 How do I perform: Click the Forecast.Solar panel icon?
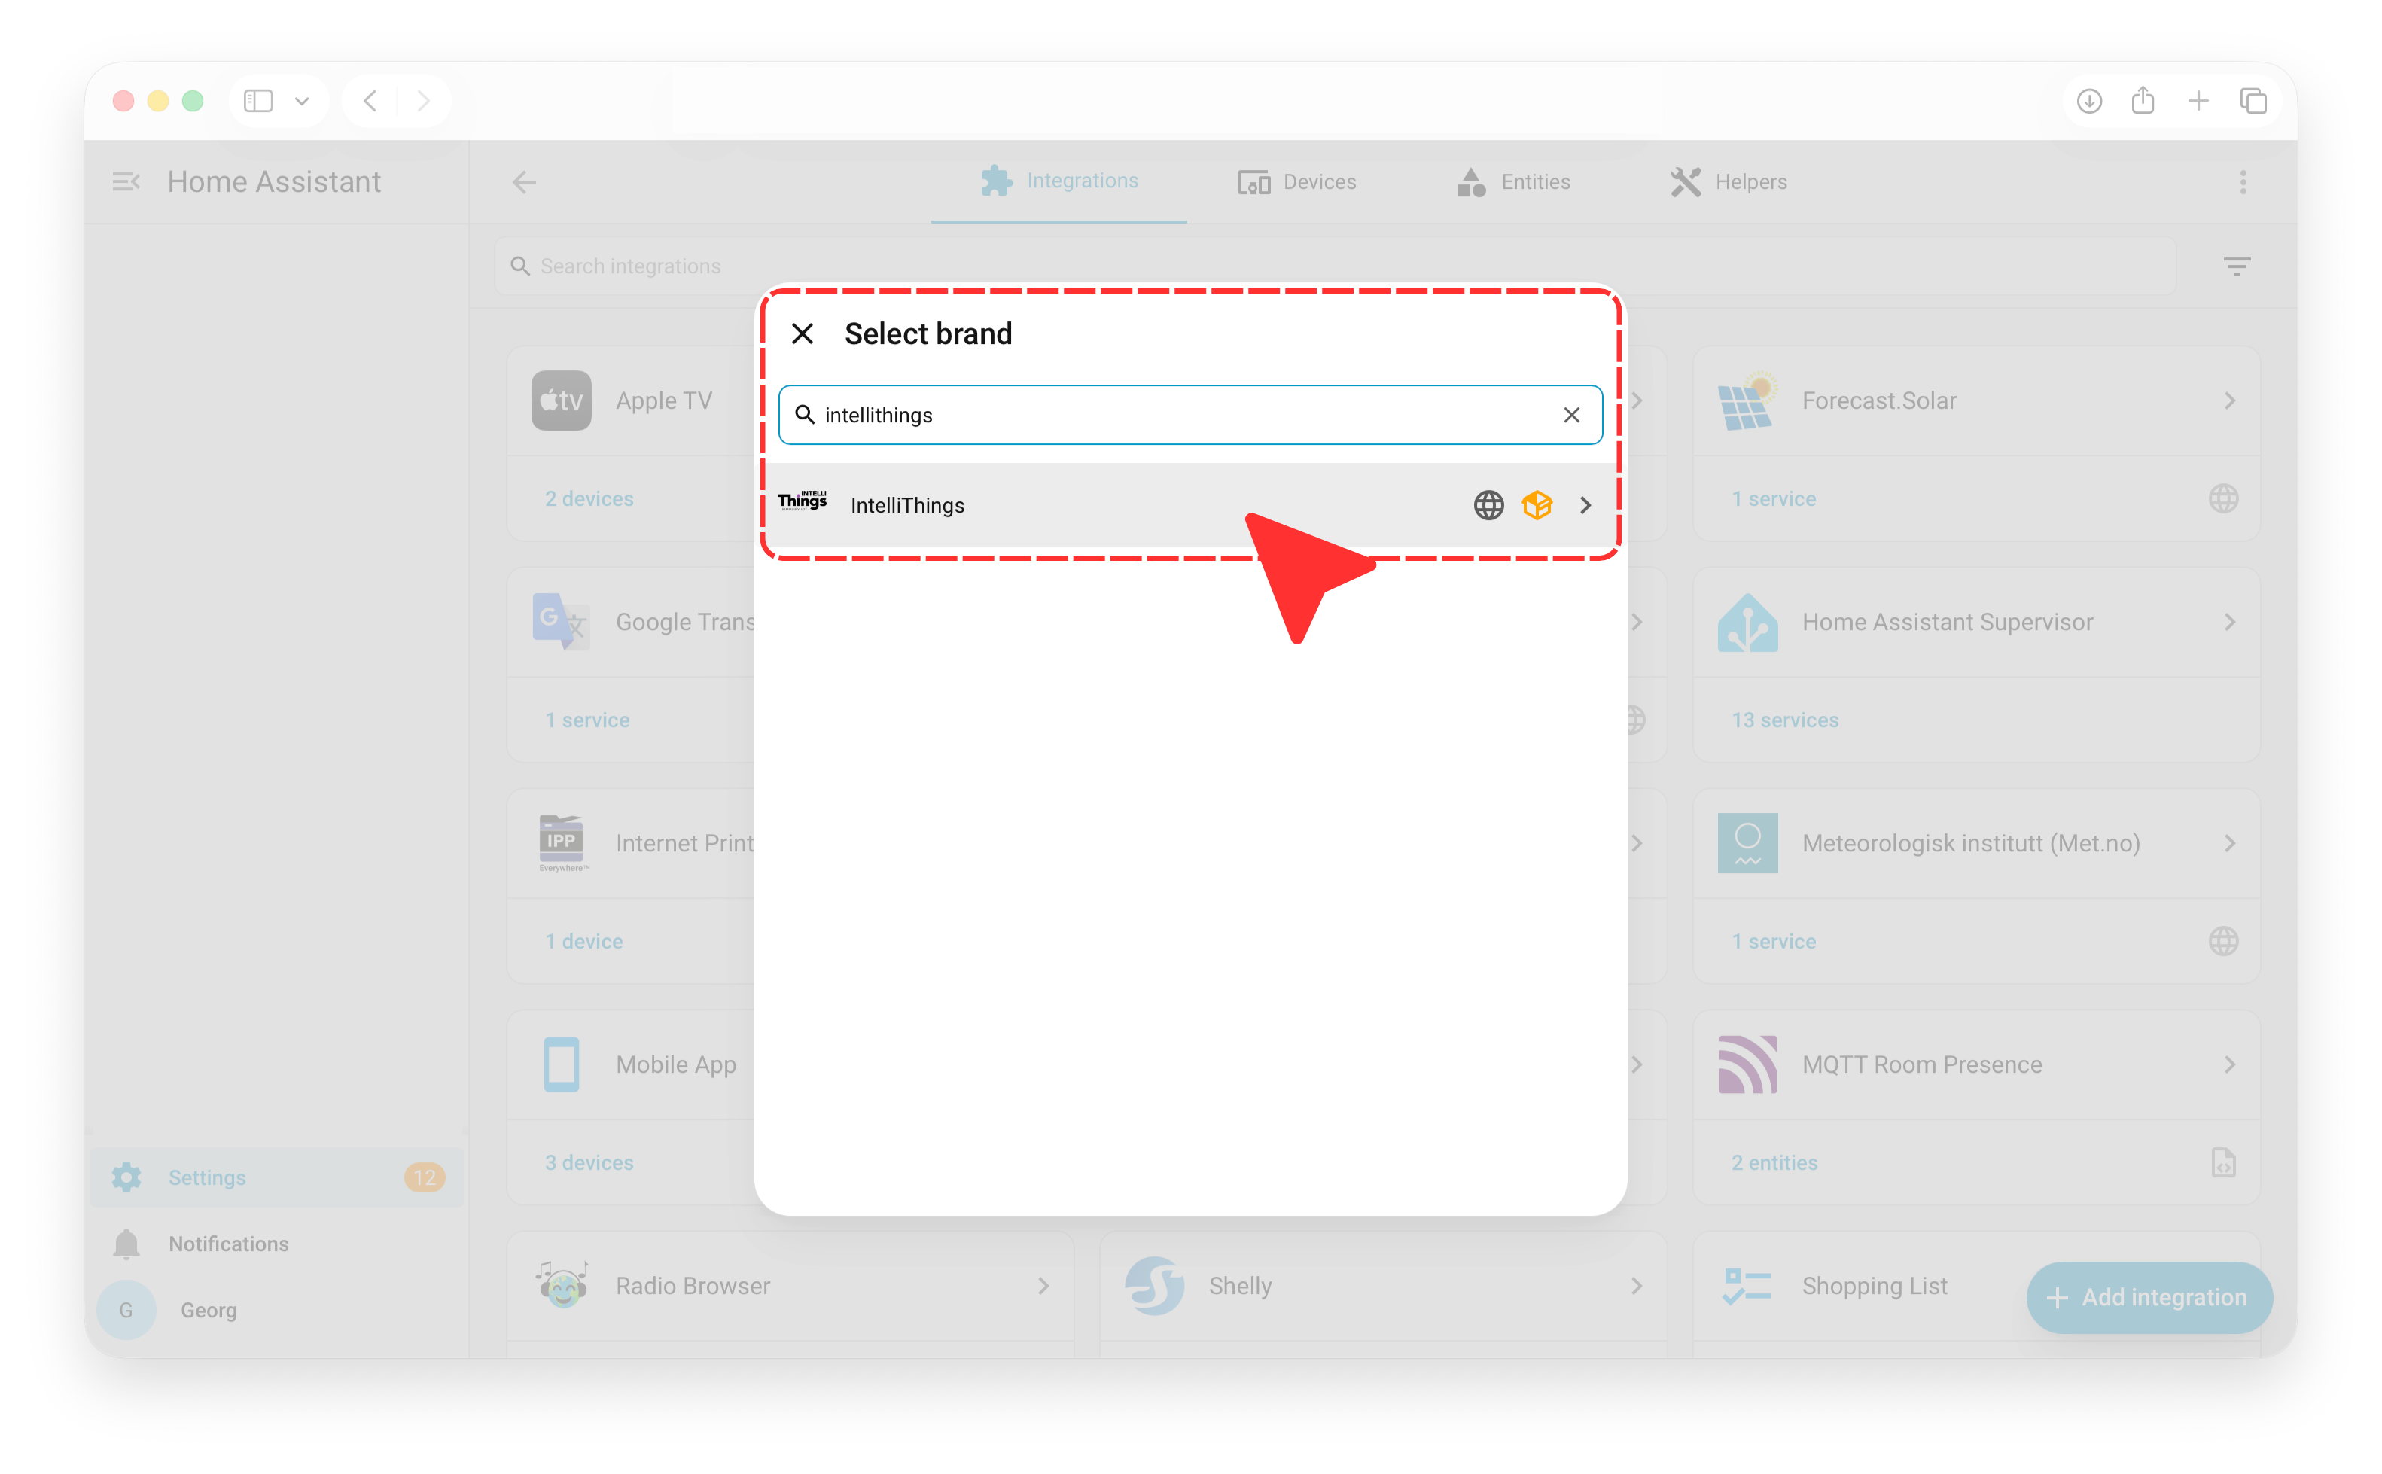point(1747,400)
